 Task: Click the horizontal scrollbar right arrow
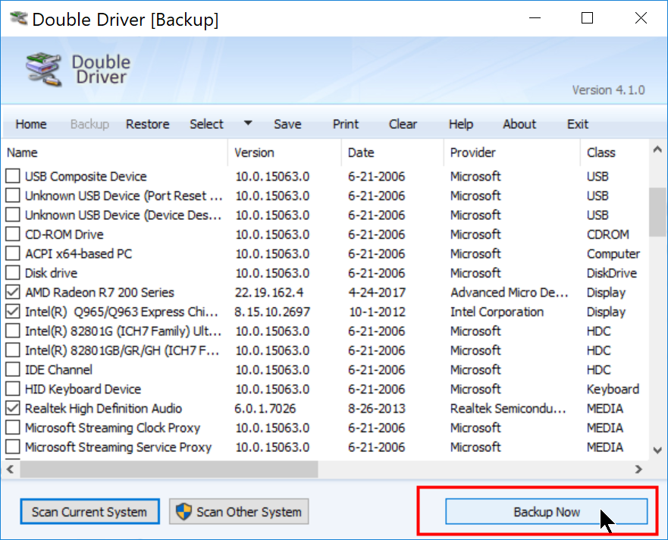[x=638, y=469]
